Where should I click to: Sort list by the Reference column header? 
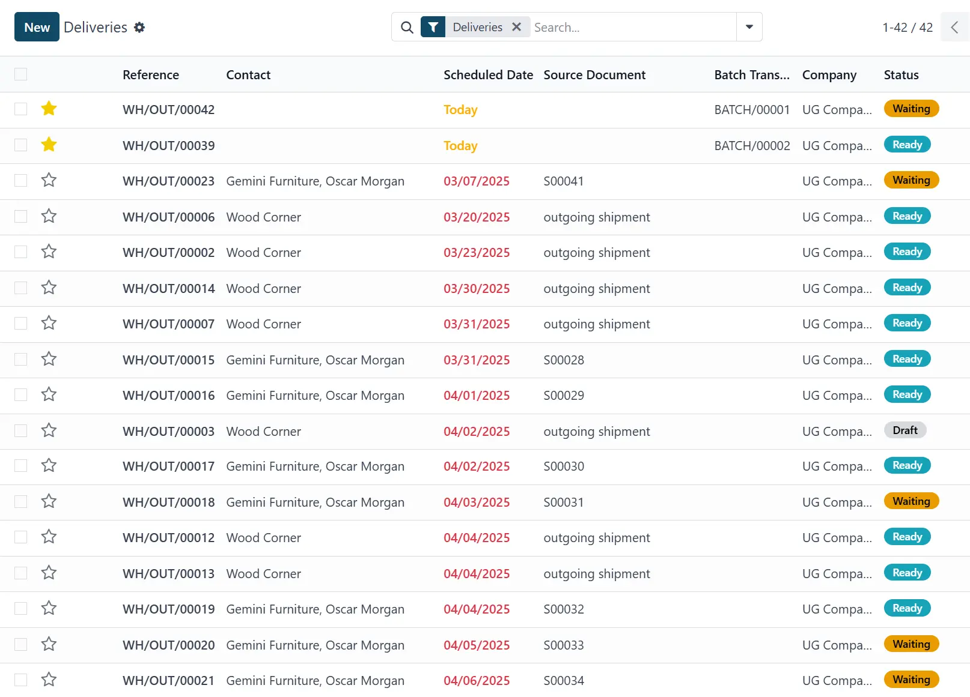(x=150, y=75)
